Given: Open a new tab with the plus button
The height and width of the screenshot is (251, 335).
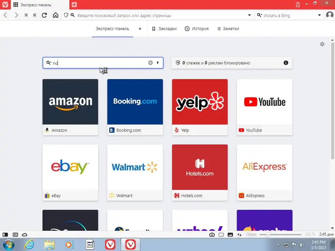Looking at the screenshot, I should point(74,5).
